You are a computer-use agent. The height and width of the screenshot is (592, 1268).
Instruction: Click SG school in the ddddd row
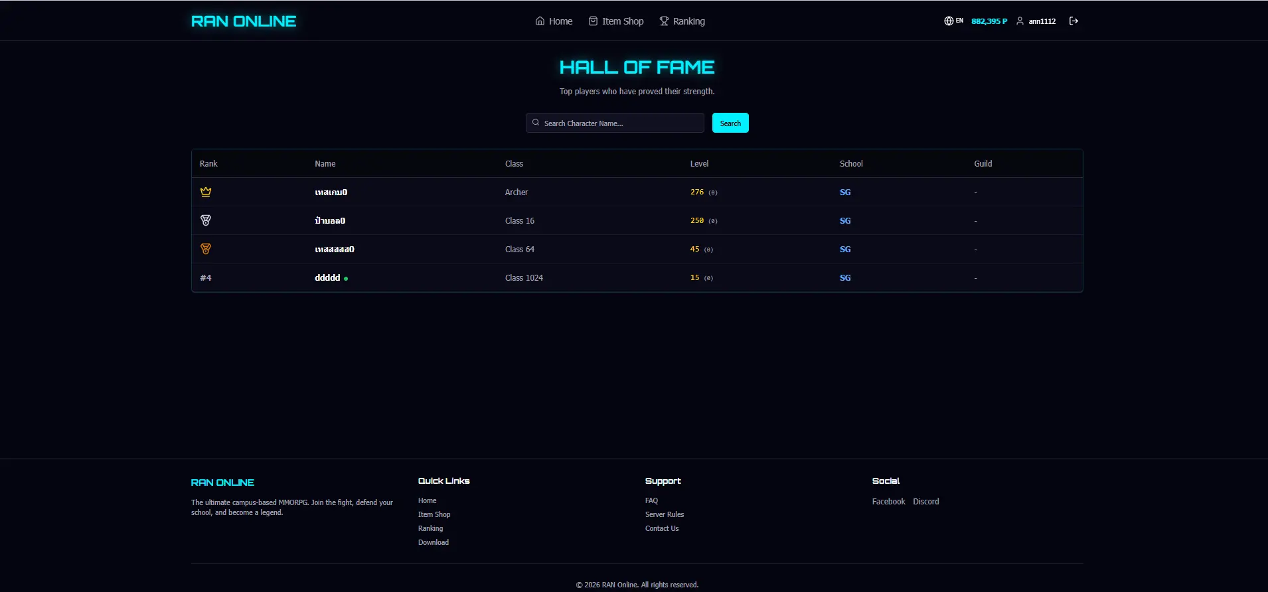(845, 278)
